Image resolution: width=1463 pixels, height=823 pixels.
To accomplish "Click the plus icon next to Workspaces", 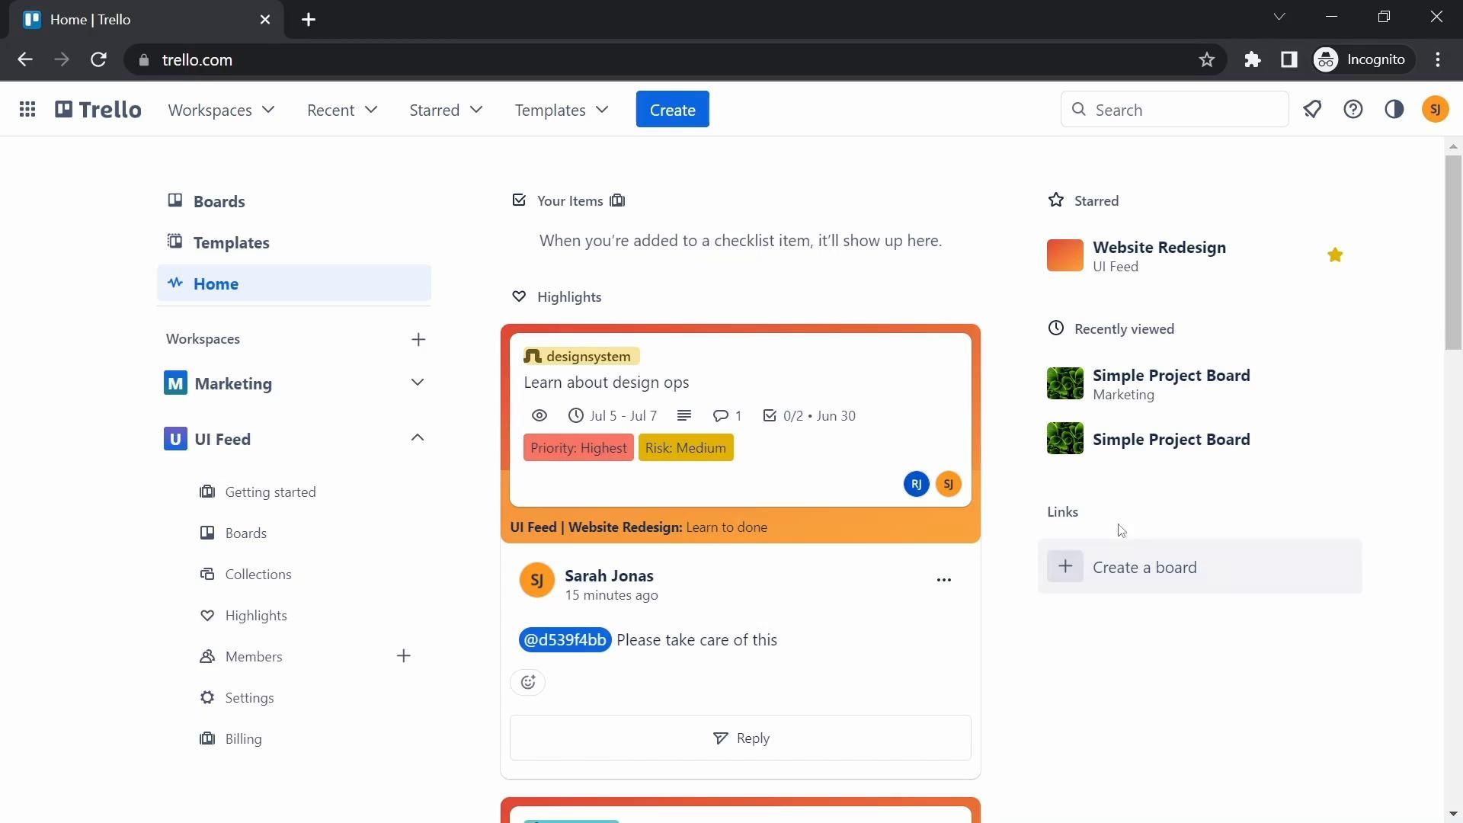I will tap(418, 339).
